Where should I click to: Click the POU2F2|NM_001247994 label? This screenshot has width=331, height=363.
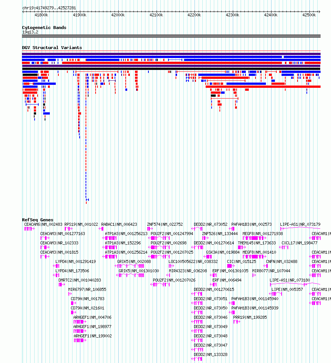coord(172,234)
